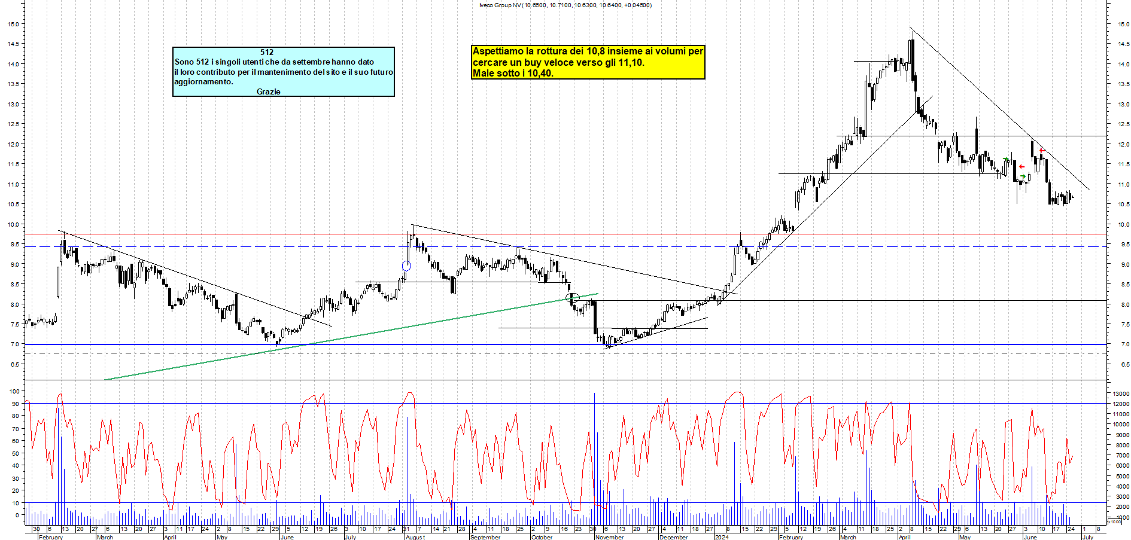This screenshot has width=1131, height=540.
Task: Click the blue circle marker on the August breakout candle
Action: click(406, 266)
